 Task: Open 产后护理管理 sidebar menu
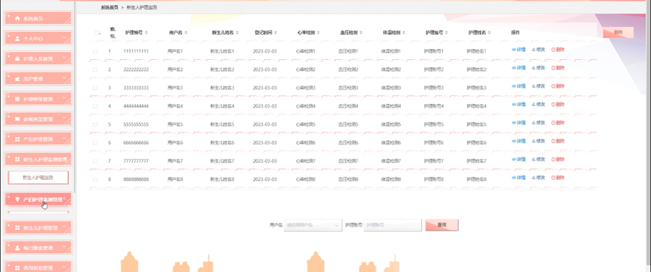pyautogui.click(x=39, y=139)
